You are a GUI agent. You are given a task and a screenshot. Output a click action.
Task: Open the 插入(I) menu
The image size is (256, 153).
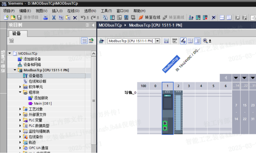57,11
